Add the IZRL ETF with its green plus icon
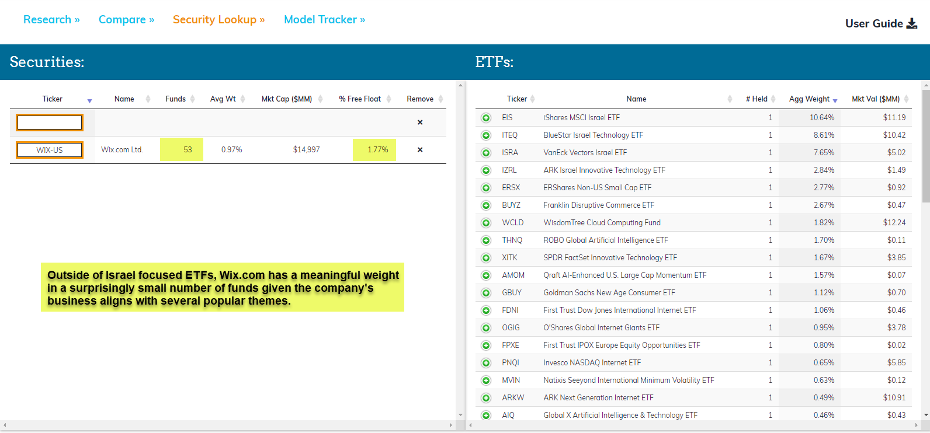Image resolution: width=930 pixels, height=433 pixels. 486,170
